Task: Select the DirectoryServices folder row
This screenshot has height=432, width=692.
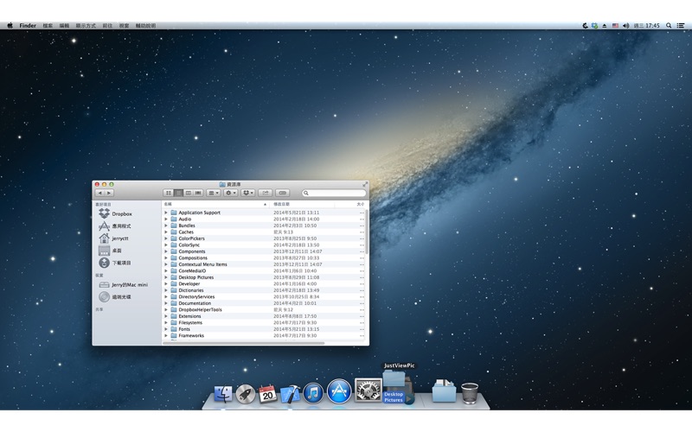Action: click(x=264, y=296)
